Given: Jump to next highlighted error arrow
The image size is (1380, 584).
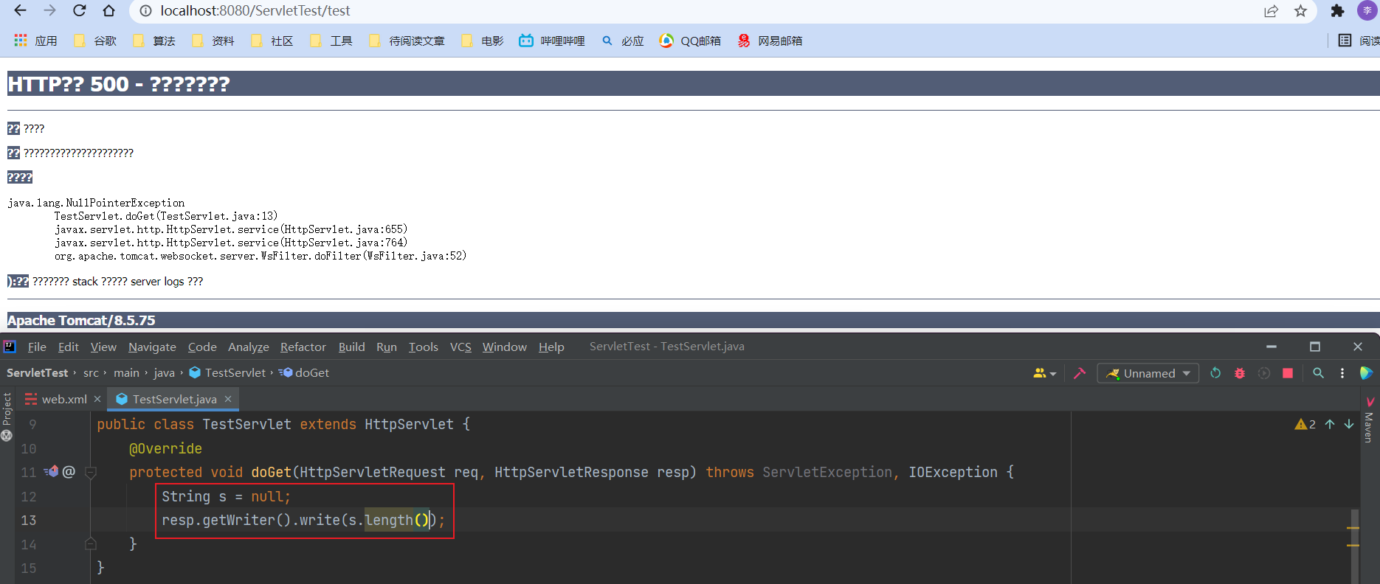Looking at the screenshot, I should click(1349, 424).
